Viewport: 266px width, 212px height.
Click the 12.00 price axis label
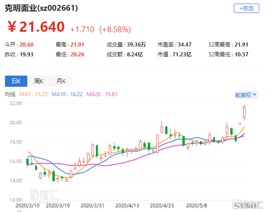pos(16,200)
